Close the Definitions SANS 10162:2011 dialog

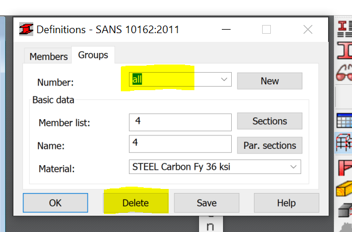(308, 29)
